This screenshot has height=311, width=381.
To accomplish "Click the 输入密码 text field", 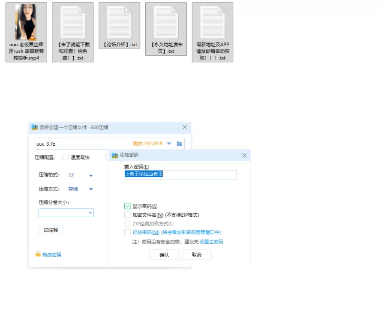I will click(x=180, y=175).
